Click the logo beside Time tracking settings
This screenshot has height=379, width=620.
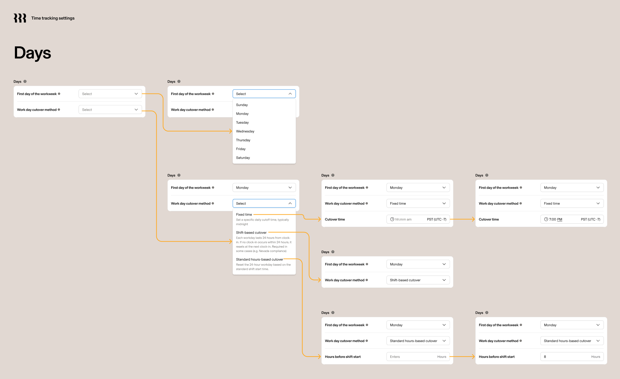coord(20,18)
